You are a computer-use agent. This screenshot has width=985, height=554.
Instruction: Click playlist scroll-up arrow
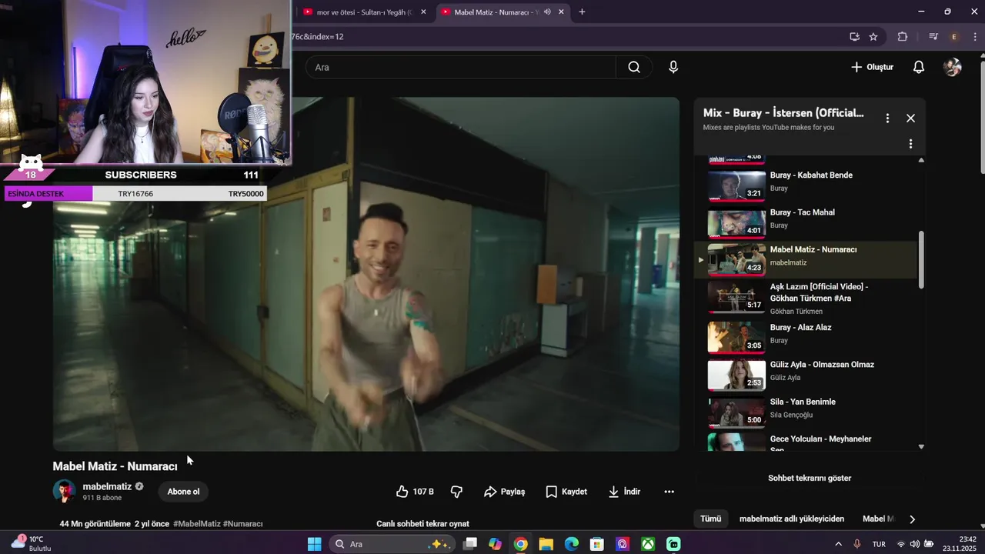pyautogui.click(x=921, y=160)
